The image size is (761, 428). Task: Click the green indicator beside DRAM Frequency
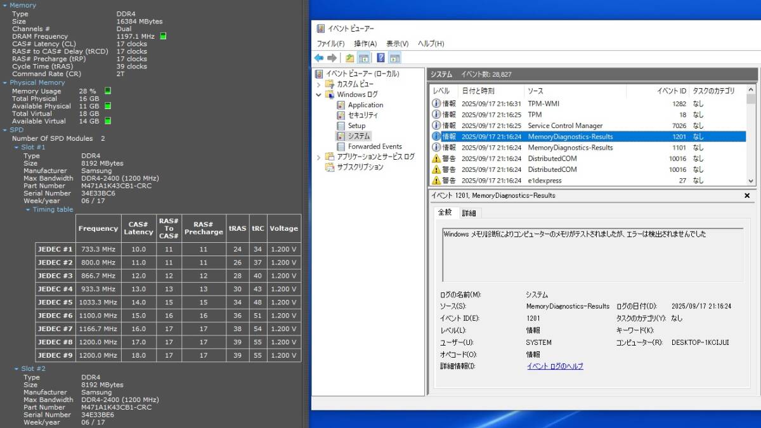click(x=163, y=36)
